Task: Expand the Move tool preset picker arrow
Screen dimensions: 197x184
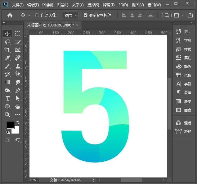Action: [29, 15]
